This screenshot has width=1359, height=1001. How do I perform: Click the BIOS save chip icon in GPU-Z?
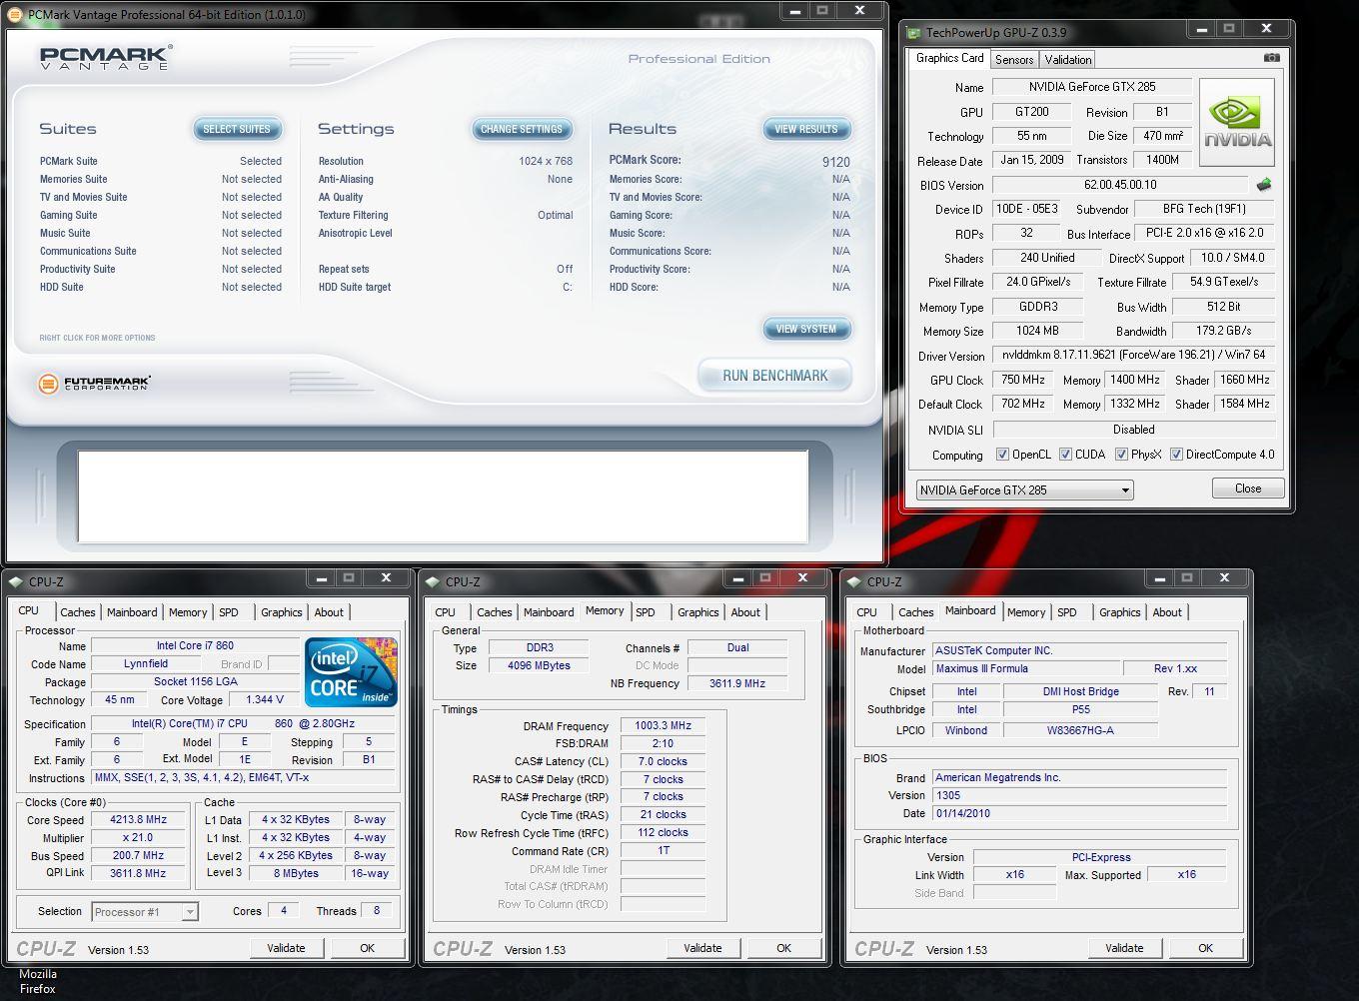(1264, 185)
